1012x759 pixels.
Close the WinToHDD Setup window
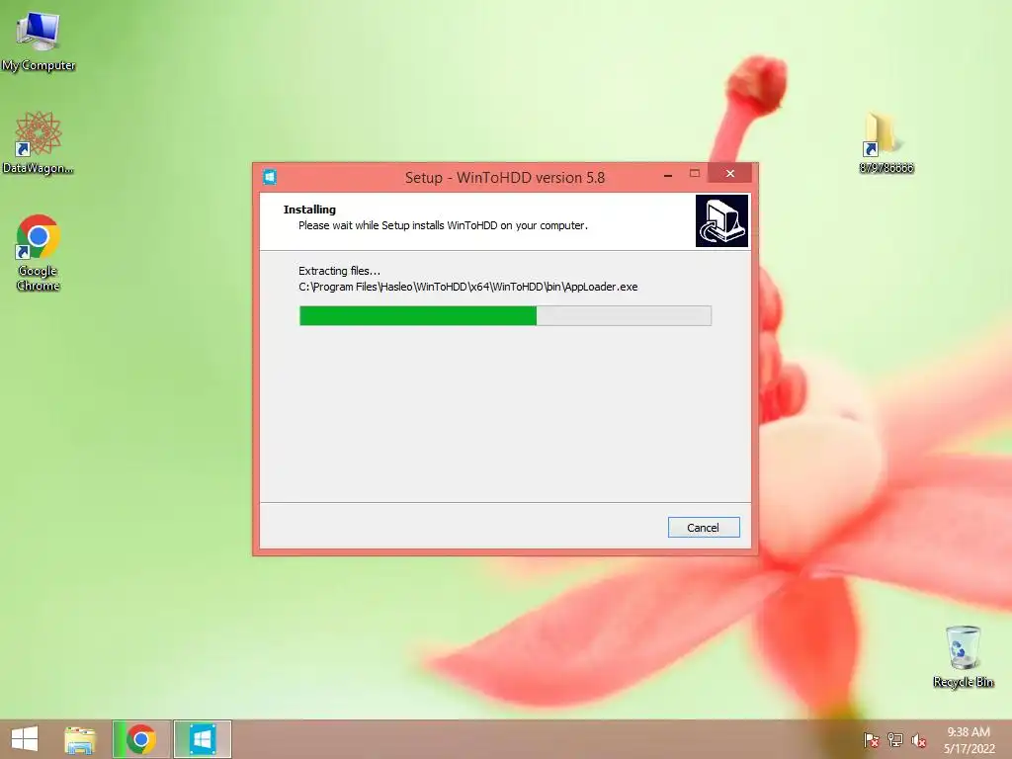(730, 173)
